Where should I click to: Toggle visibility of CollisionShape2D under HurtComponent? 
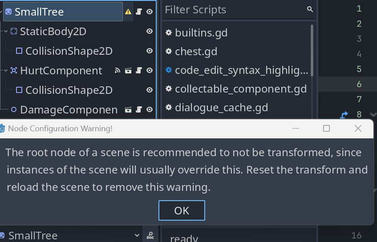[x=150, y=90]
